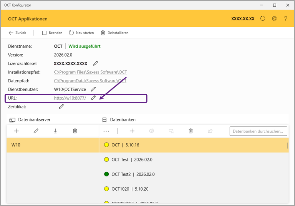Add a new database server

[17, 131]
